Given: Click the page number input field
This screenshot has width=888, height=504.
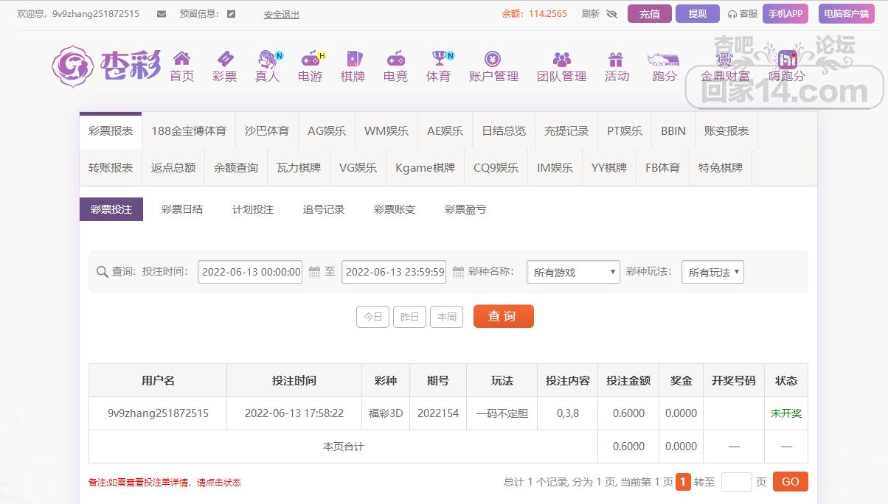Looking at the screenshot, I should pyautogui.click(x=735, y=482).
